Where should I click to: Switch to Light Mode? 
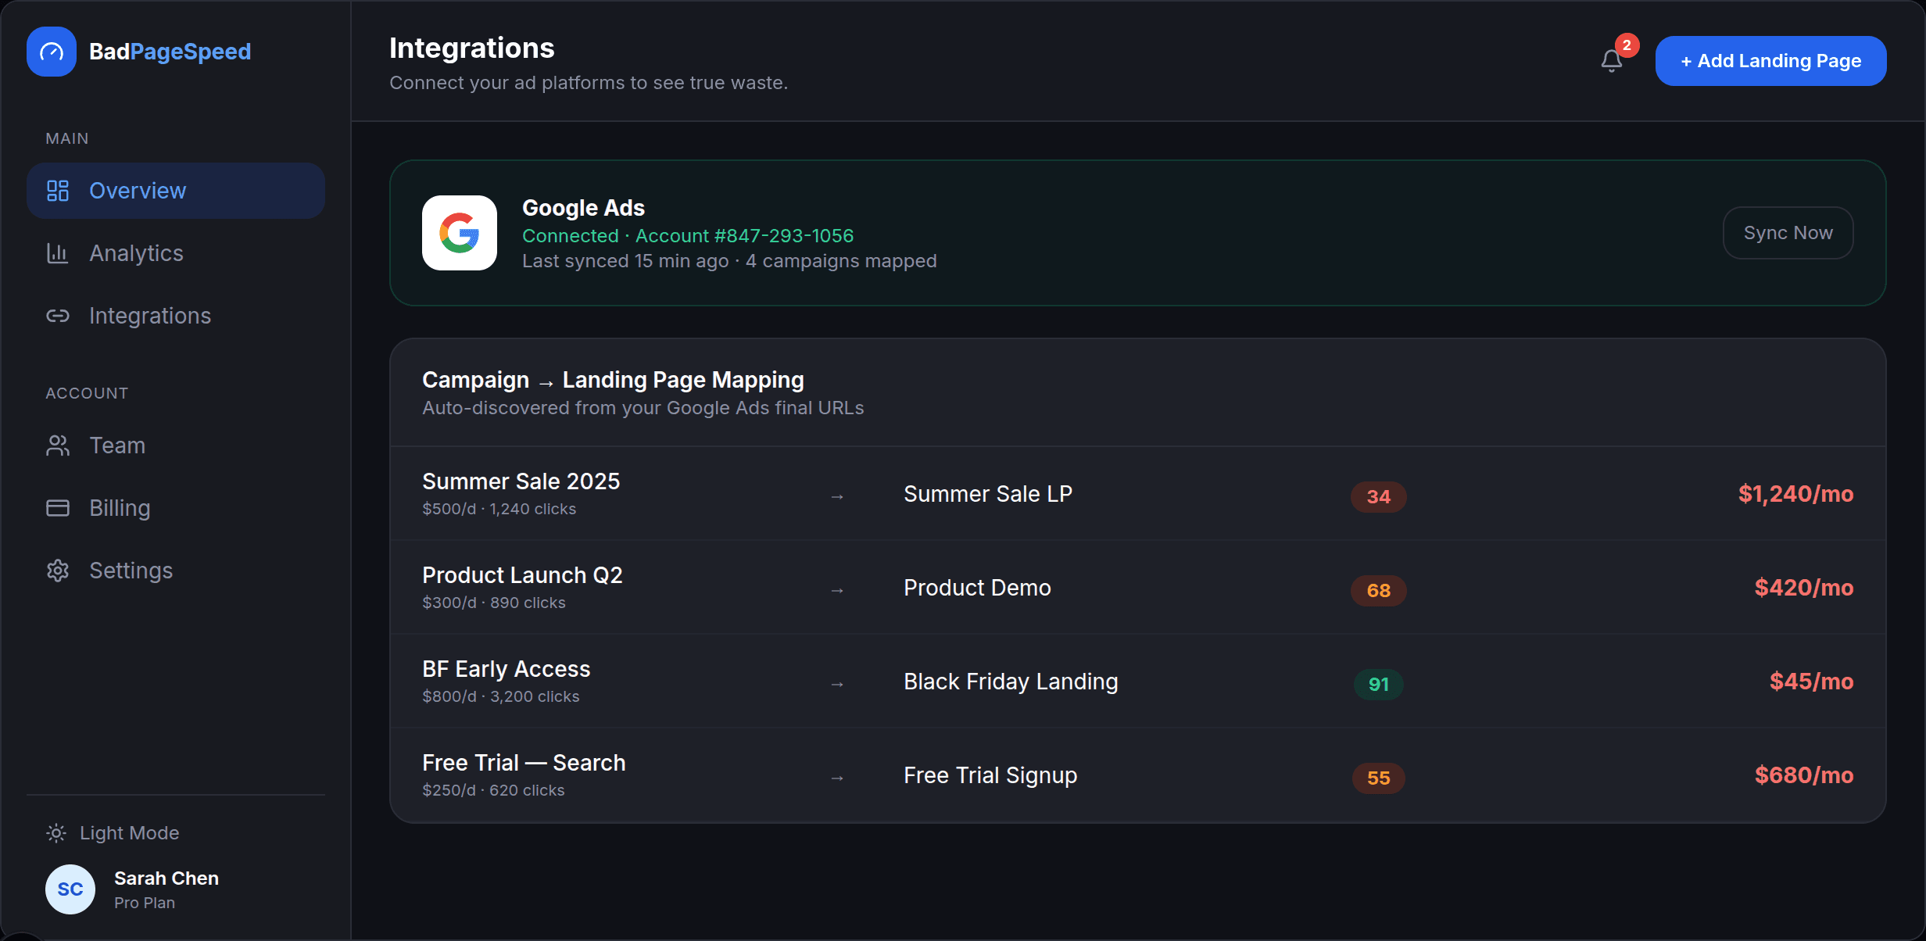[x=113, y=833]
